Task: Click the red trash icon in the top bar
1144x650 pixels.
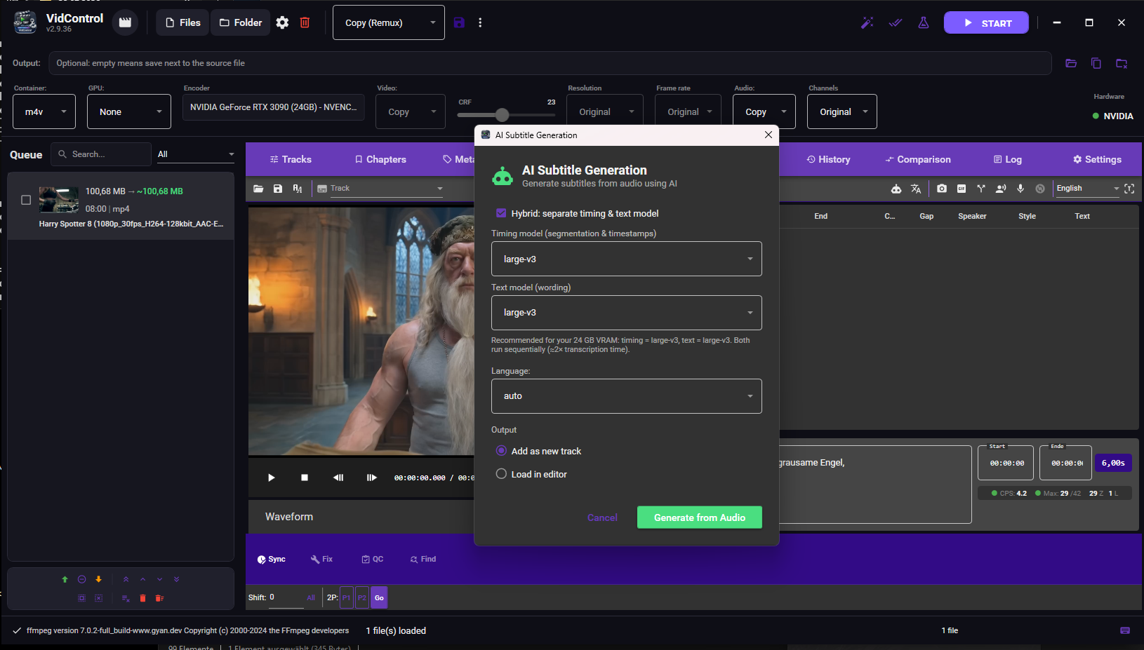Action: pos(305,22)
